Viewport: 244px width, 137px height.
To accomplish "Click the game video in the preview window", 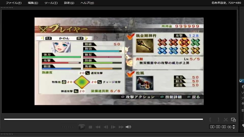I will coord(119,61).
